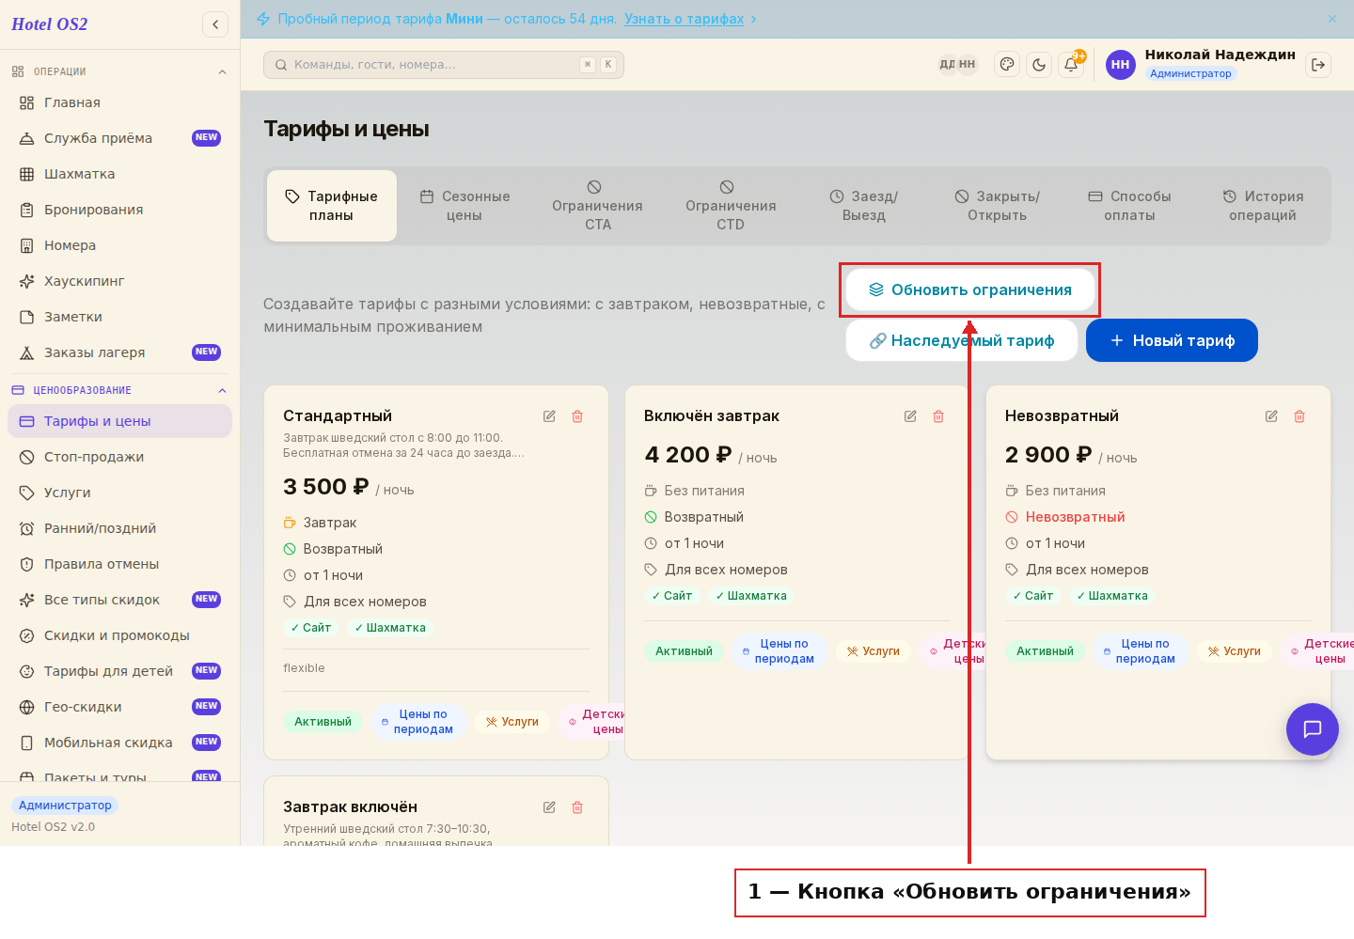
Task: Open Служба приёма in the sidebar
Action: pos(119,138)
